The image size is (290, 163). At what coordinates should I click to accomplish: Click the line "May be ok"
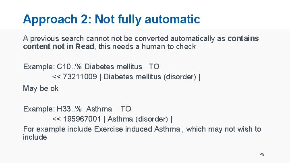41,88
